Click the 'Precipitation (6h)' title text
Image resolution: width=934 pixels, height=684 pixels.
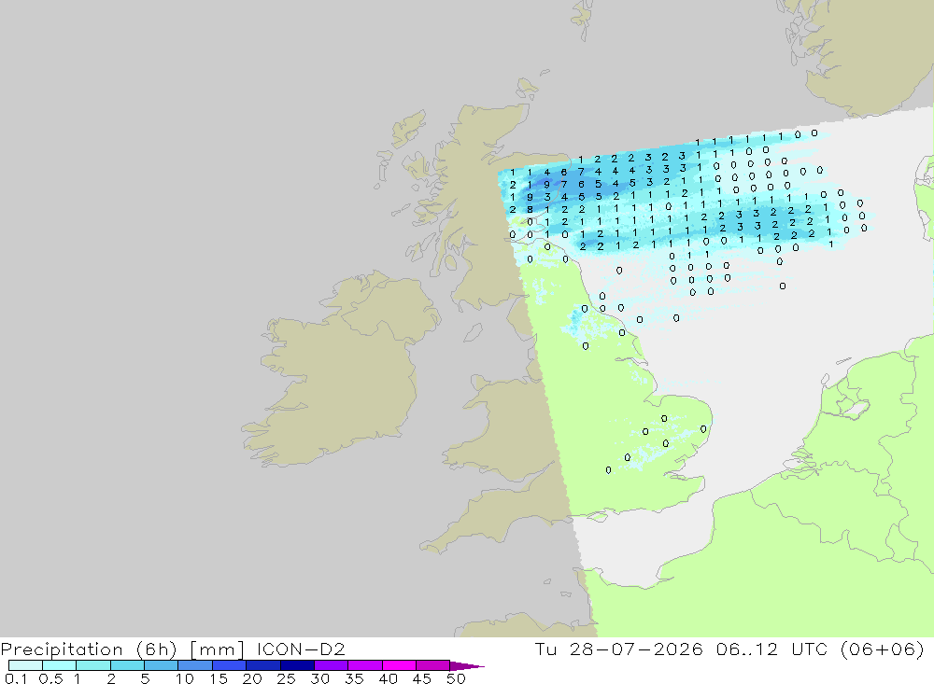[x=88, y=649]
